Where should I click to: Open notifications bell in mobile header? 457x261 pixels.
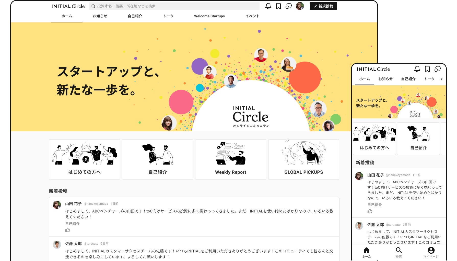click(x=417, y=69)
